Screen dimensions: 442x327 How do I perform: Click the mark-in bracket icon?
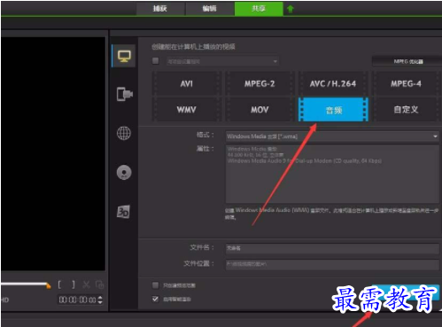[59, 284]
